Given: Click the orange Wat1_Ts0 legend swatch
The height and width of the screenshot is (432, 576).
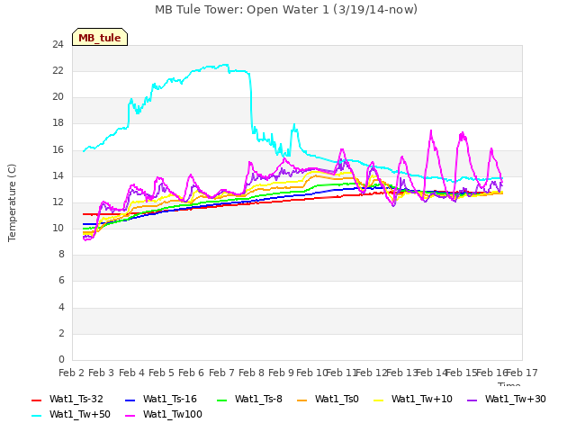Looking at the screenshot, I should [x=302, y=400].
